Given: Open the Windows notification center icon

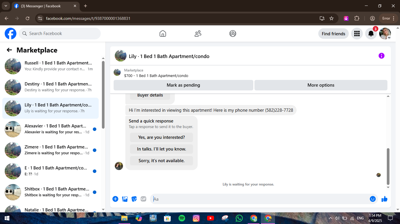Looking at the screenshot, I should [x=390, y=218].
